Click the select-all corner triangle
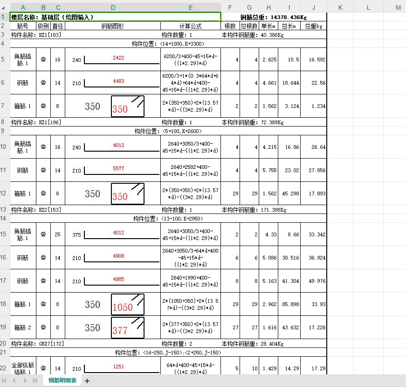 click(3, 7)
